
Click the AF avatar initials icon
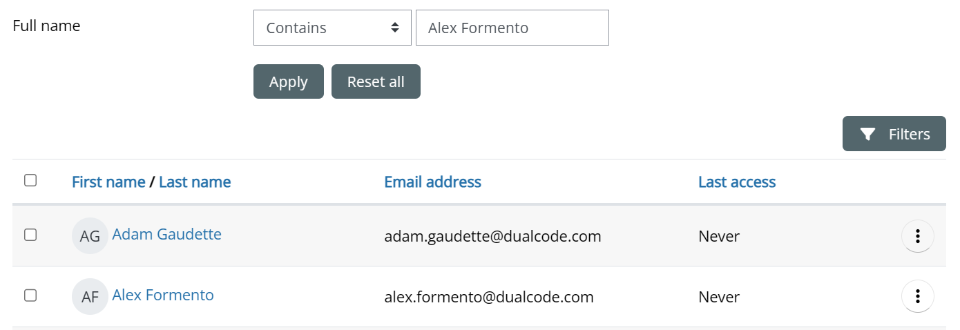(x=90, y=297)
